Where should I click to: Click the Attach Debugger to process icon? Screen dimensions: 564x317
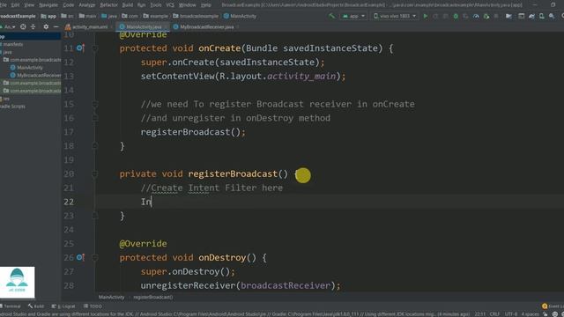click(x=486, y=16)
